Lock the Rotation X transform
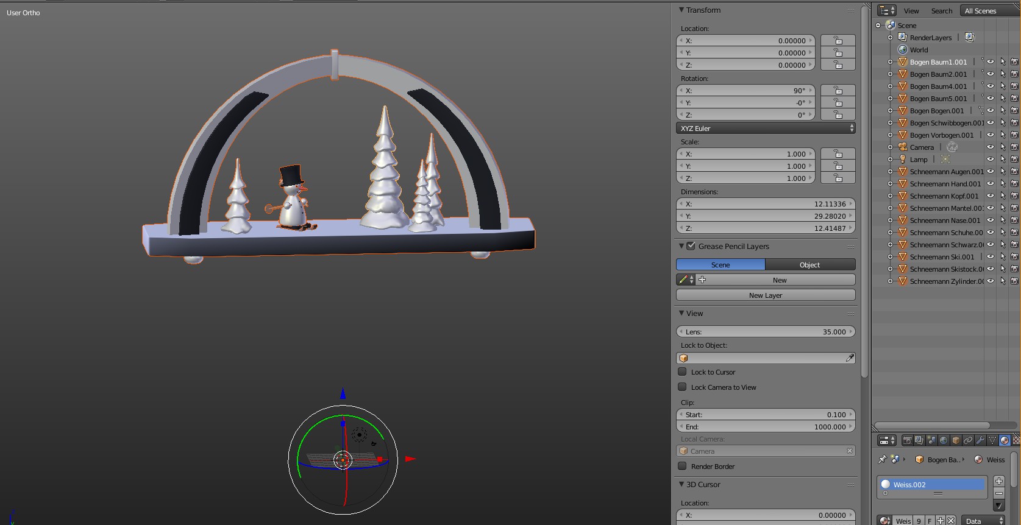The image size is (1021, 525). point(838,91)
